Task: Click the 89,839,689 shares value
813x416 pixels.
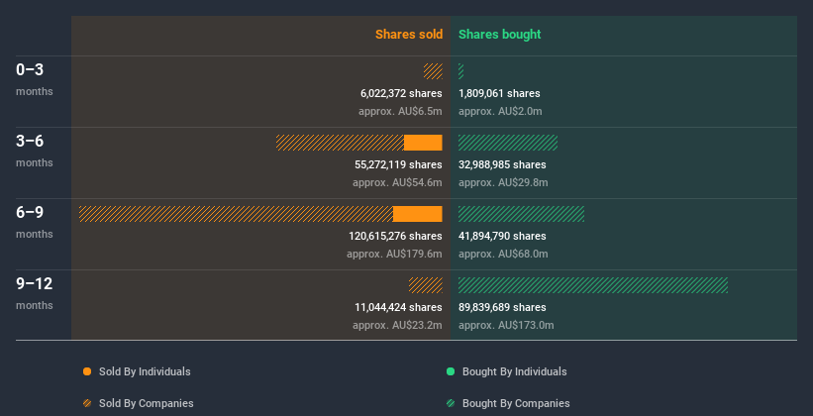Action: [502, 307]
